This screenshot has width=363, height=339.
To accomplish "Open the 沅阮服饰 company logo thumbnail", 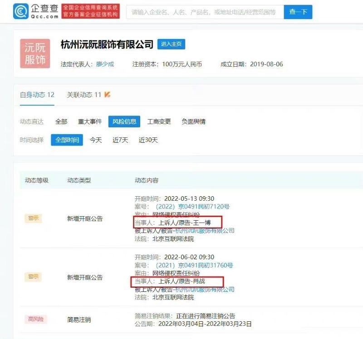I will click(x=35, y=53).
